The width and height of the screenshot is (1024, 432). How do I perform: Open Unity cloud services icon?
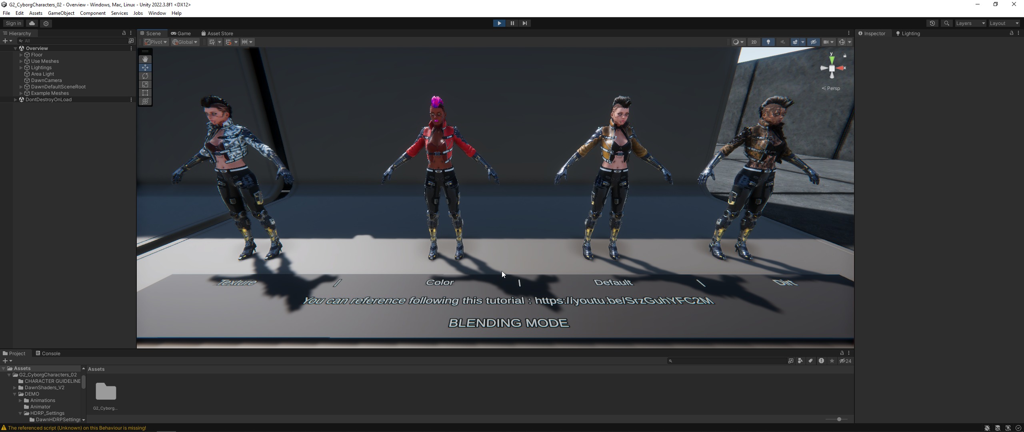(x=32, y=23)
